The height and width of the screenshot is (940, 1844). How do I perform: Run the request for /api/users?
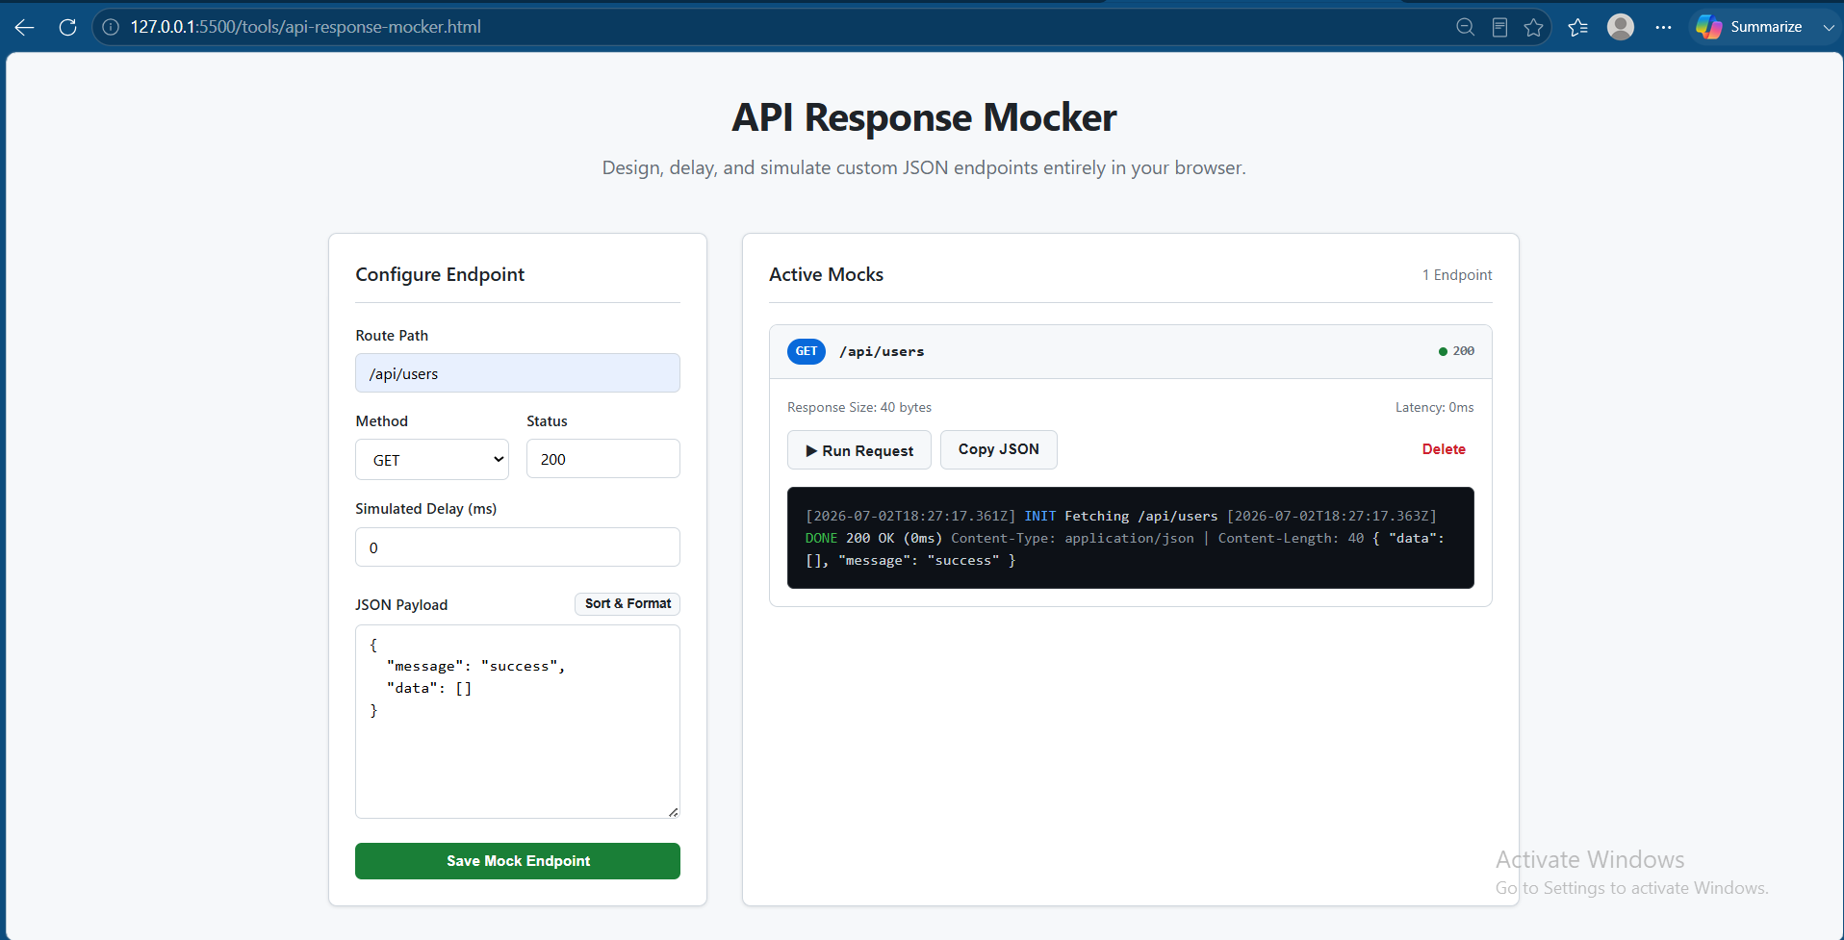(859, 450)
